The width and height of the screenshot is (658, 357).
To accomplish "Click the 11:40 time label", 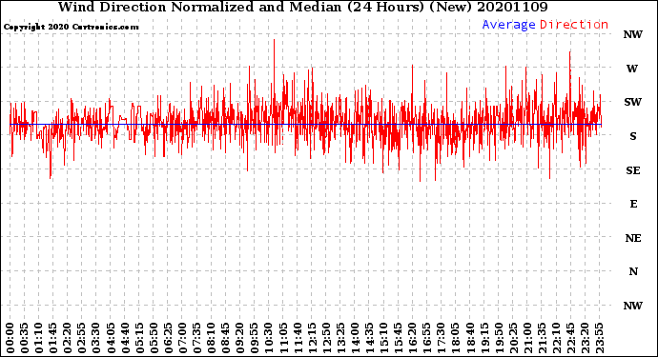I will (x=298, y=338).
